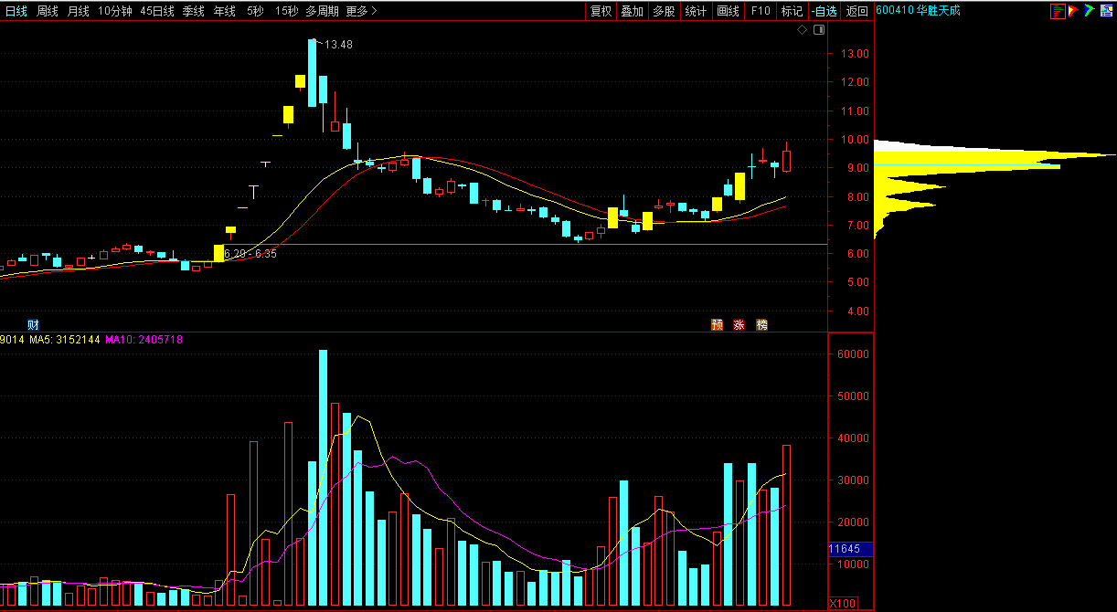This screenshot has width=1117, height=612.
Task: Click the 预 forecast marker icon
Action: point(717,325)
